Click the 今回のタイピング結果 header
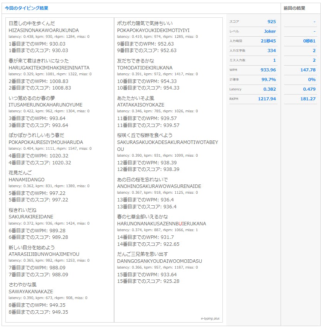This screenshot has height=328, width=323. (27, 8)
